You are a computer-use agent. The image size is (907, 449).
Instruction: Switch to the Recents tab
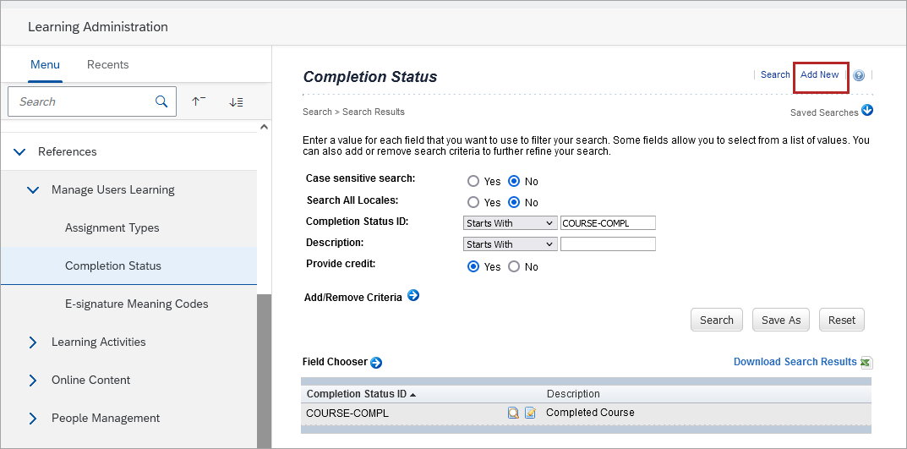pos(108,65)
